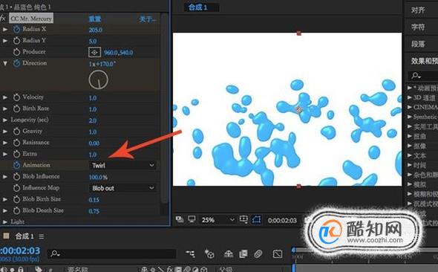Expand the Light property group
Viewport: 438px width, 272px height.
pyautogui.click(x=4, y=222)
